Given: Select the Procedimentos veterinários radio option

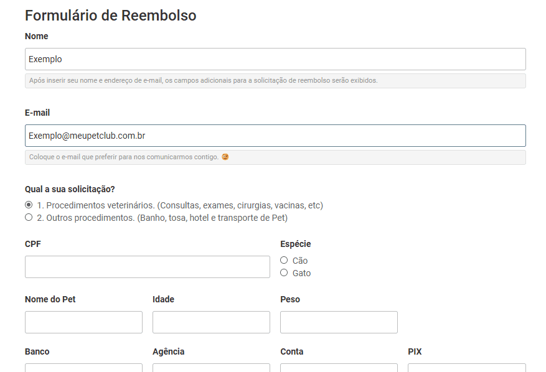Looking at the screenshot, I should click(x=29, y=205).
